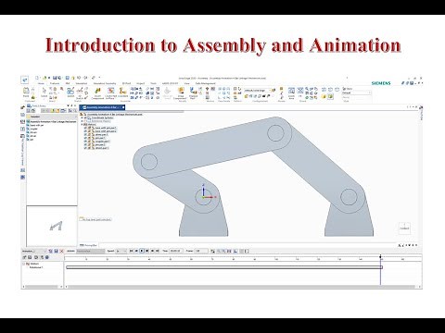Stop the animation playback
The image size is (445, 333).
coord(147,251)
